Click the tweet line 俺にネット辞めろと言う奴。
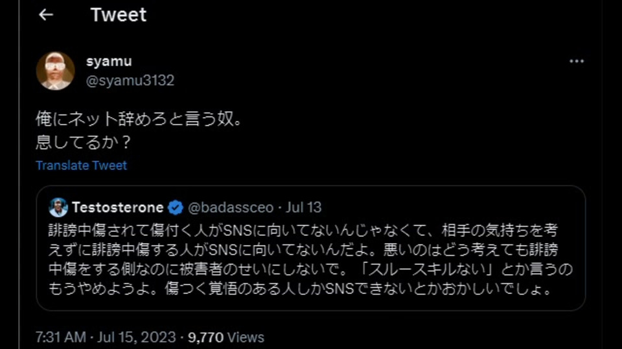Viewport: 622px width, 349px height. point(139,120)
